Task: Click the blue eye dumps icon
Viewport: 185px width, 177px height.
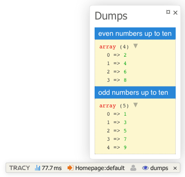Action: (x=145, y=168)
